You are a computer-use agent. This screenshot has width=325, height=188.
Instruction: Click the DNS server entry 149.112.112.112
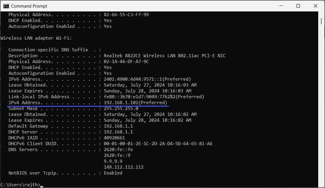[124, 167]
